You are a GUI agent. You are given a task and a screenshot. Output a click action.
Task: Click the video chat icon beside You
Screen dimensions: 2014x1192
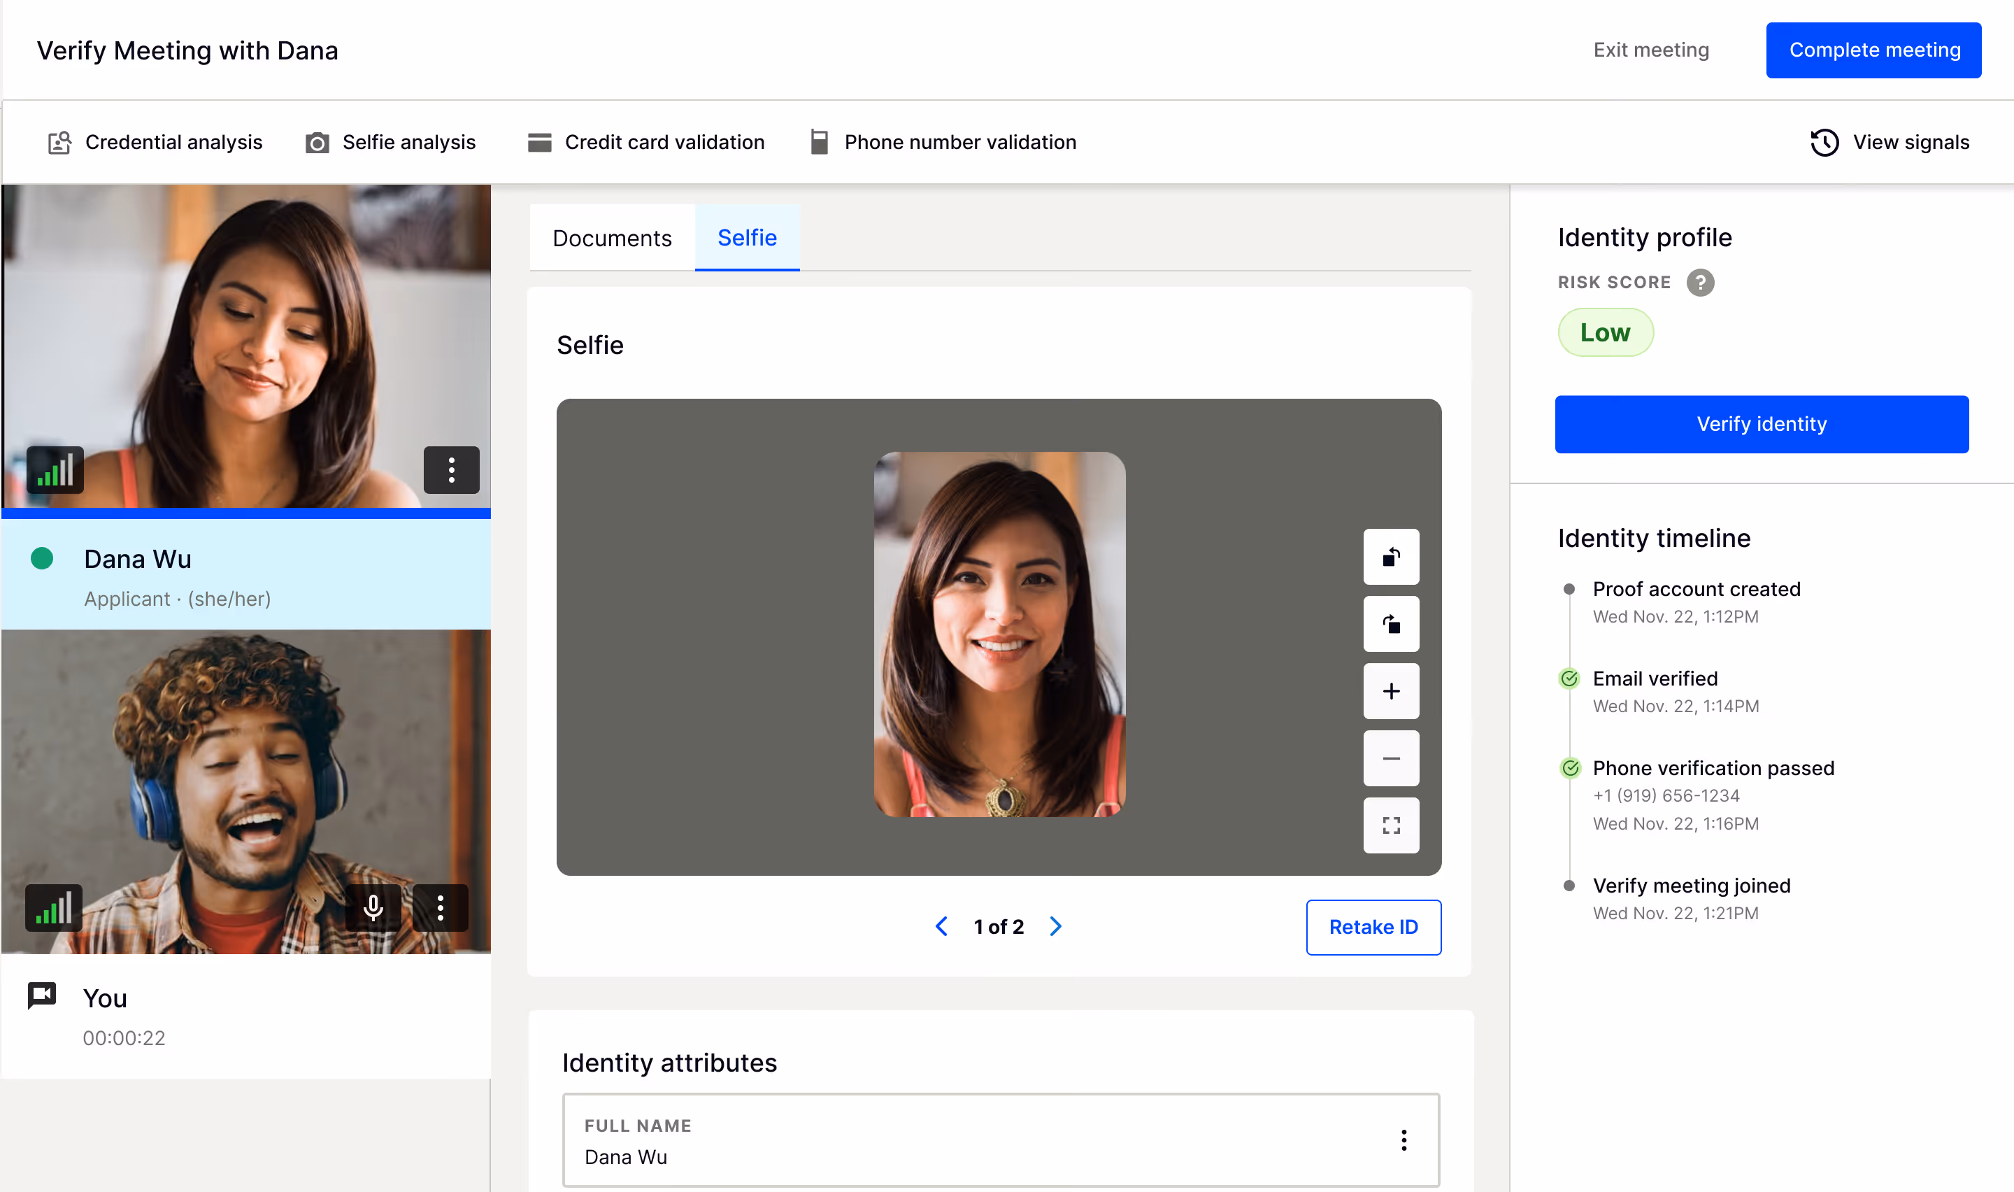(42, 996)
